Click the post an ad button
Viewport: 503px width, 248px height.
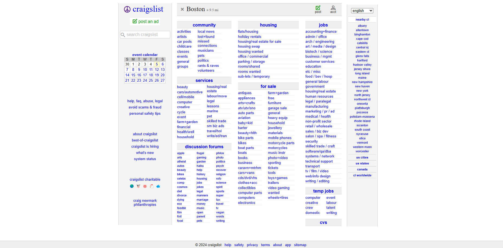[145, 21]
